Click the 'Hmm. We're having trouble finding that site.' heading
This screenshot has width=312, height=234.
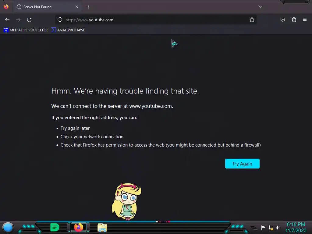point(125,91)
